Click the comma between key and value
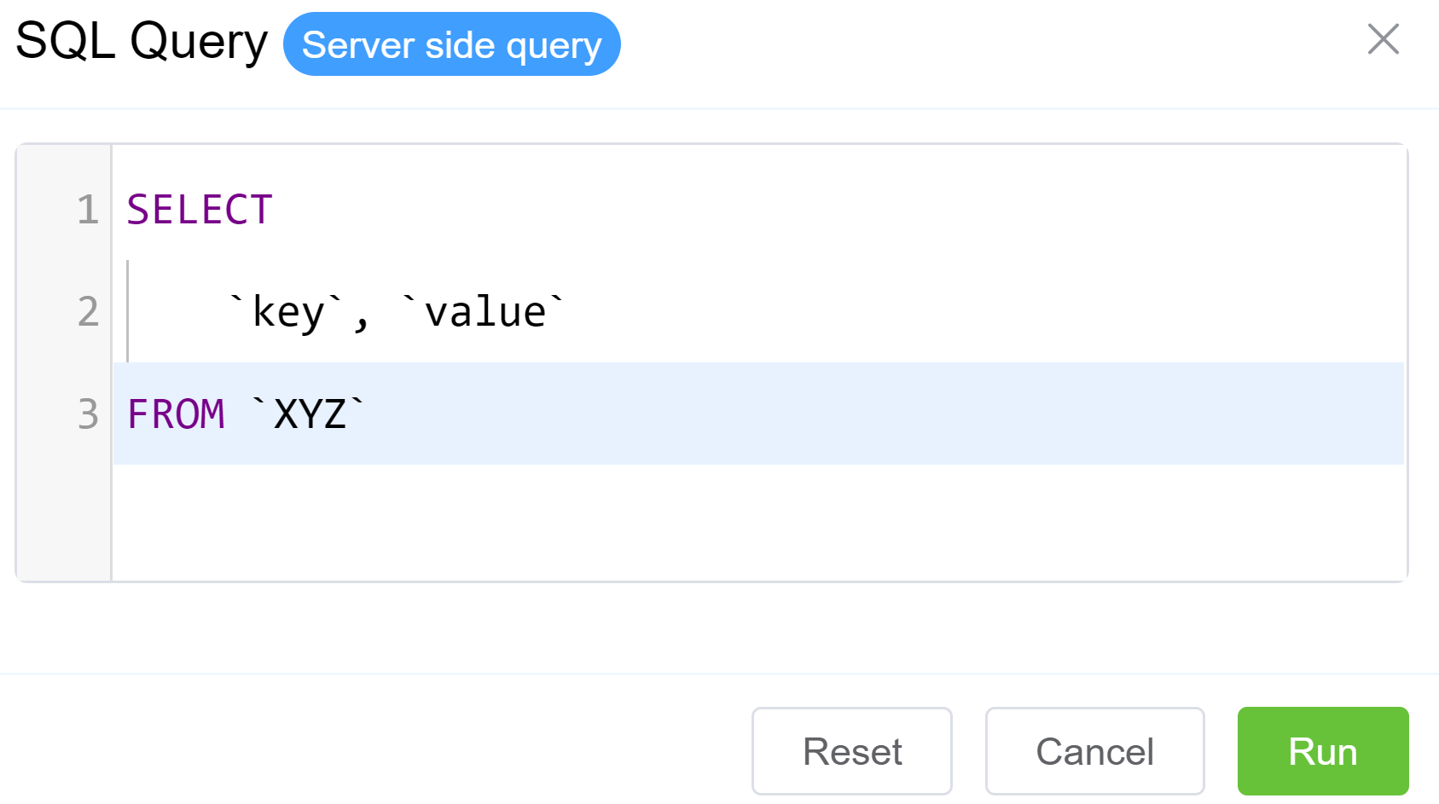The width and height of the screenshot is (1439, 804). 362,317
